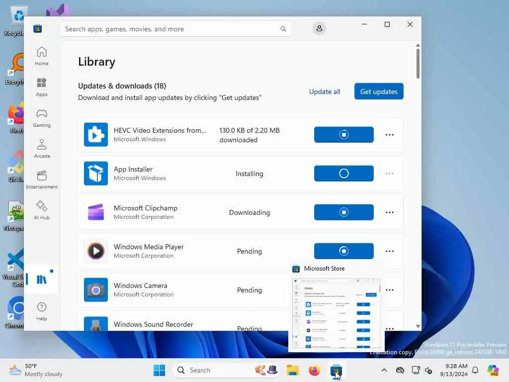Image resolution: width=509 pixels, height=382 pixels.
Task: Open the Windows Start menu
Action: pyautogui.click(x=159, y=370)
